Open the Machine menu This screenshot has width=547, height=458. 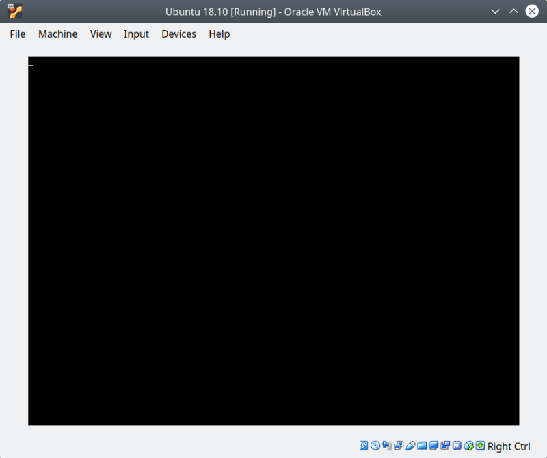pyautogui.click(x=57, y=34)
